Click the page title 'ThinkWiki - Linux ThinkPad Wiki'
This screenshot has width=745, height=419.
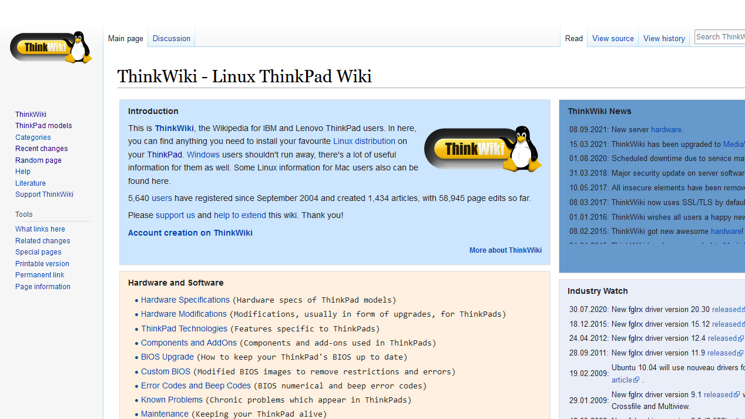coord(244,76)
